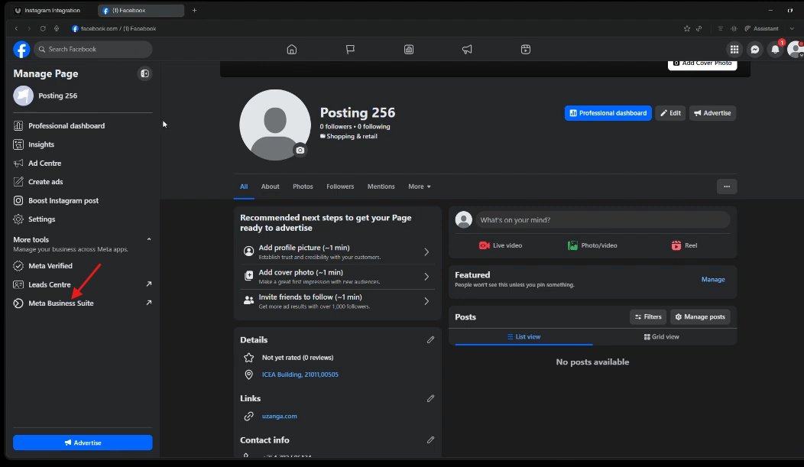The image size is (804, 467).
Task: Open the dashboard chart icon in top bar
Action: pos(409,49)
